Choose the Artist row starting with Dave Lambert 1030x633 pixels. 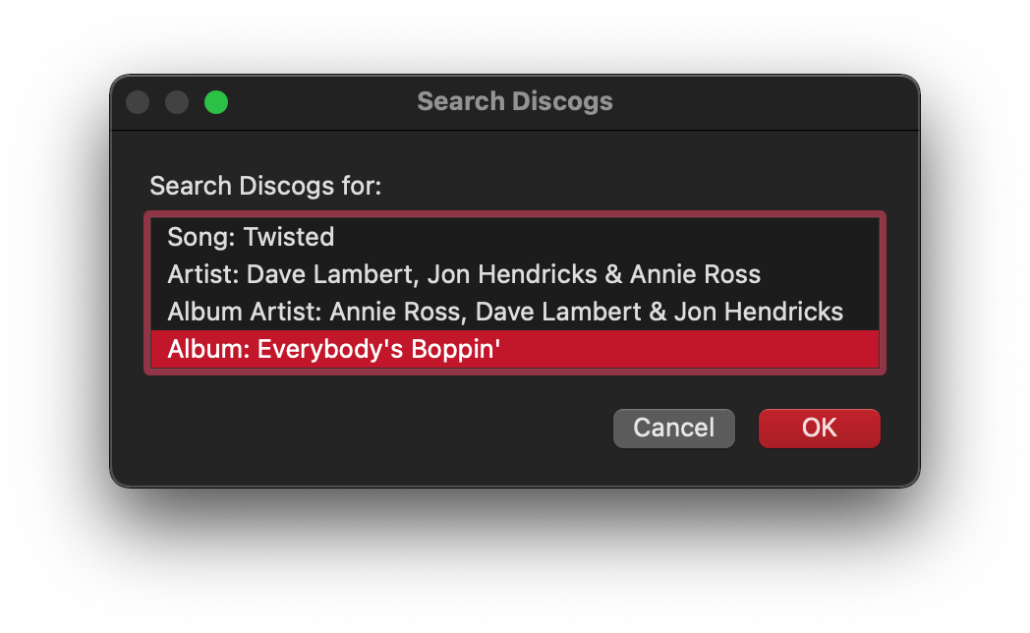[464, 274]
